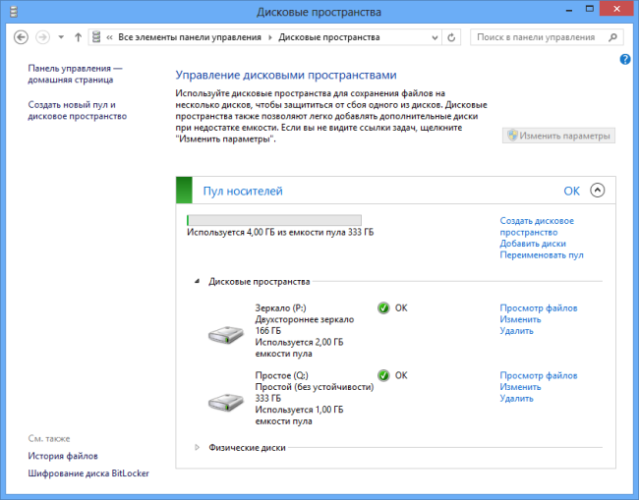Click the Изменить параметры button
Viewport: 639px width, 500px height.
click(558, 136)
